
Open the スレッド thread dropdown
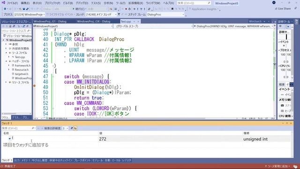[101, 15]
